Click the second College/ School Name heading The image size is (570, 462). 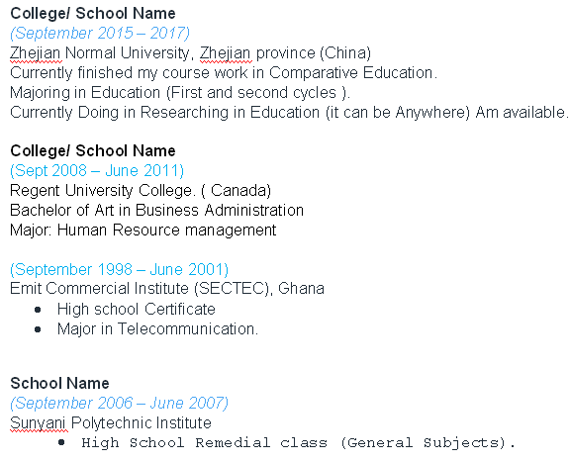[93, 150]
